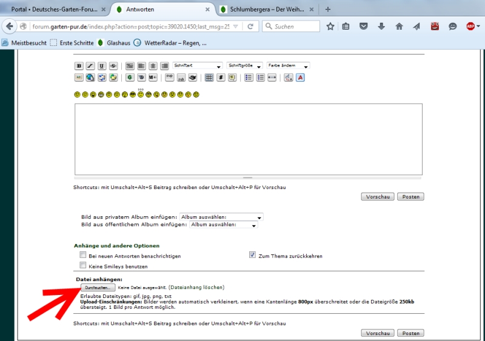Toggle bold formatting in the editor toolbar

click(79, 66)
